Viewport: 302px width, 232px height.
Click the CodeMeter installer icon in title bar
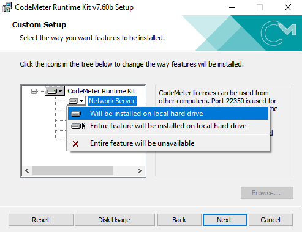pos(7,7)
